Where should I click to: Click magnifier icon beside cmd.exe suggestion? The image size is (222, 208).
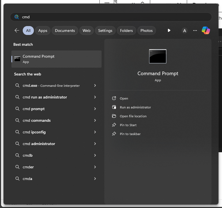pyautogui.click(x=17, y=85)
